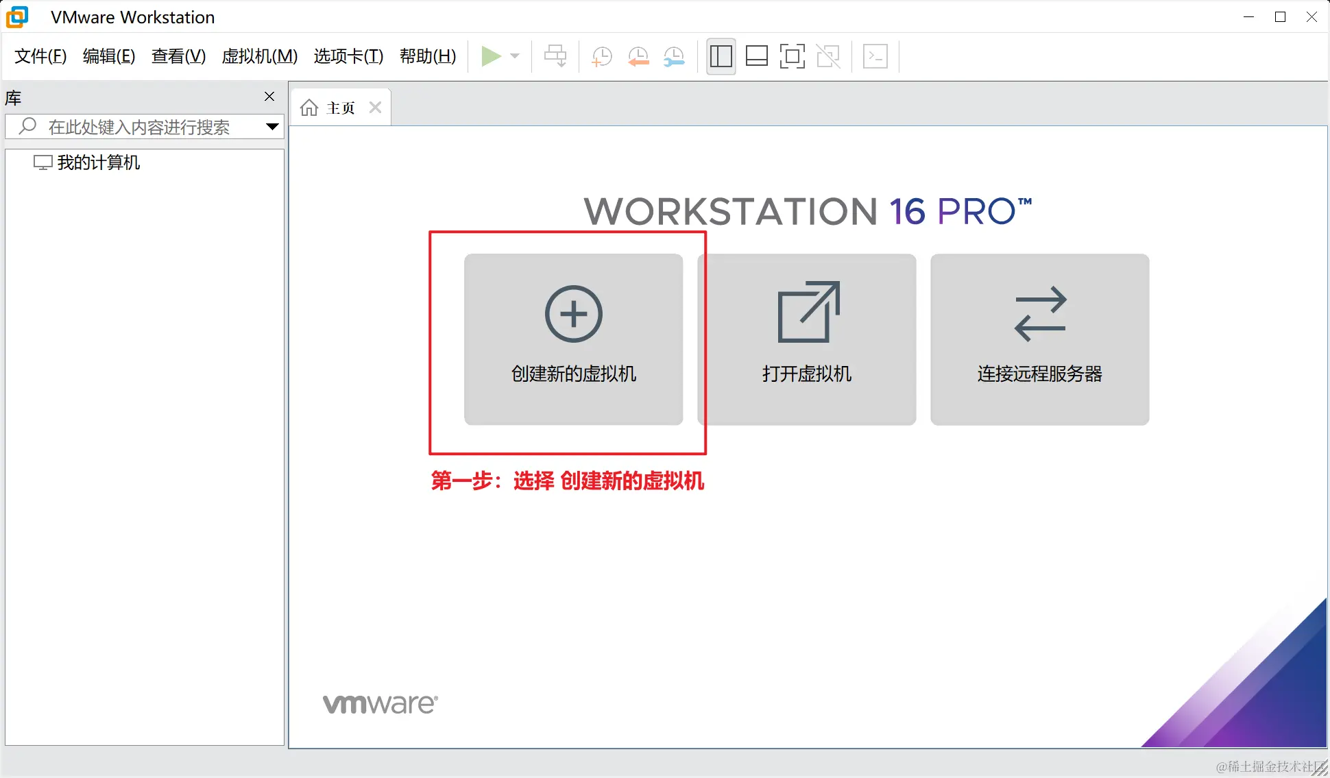This screenshot has width=1330, height=778.
Task: Open the 文件(F) menu
Action: [x=40, y=56]
